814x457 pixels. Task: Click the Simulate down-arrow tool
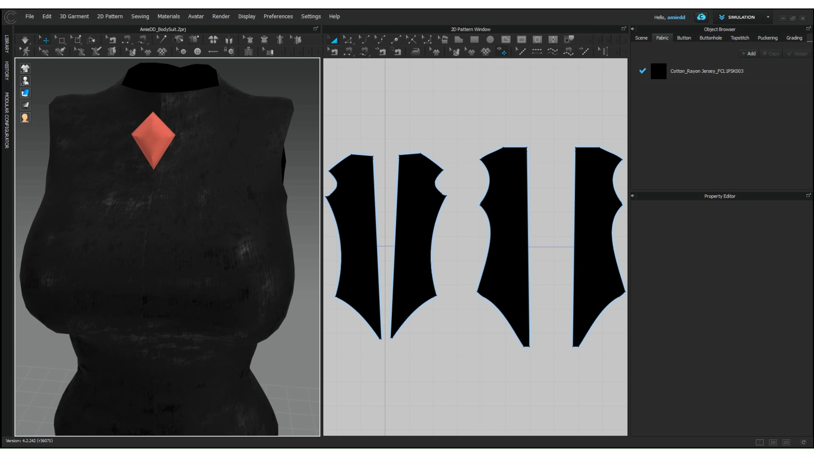click(25, 40)
